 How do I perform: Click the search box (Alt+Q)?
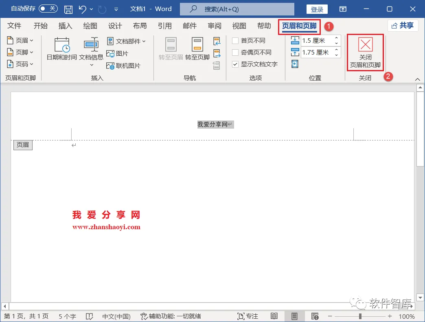[237, 9]
